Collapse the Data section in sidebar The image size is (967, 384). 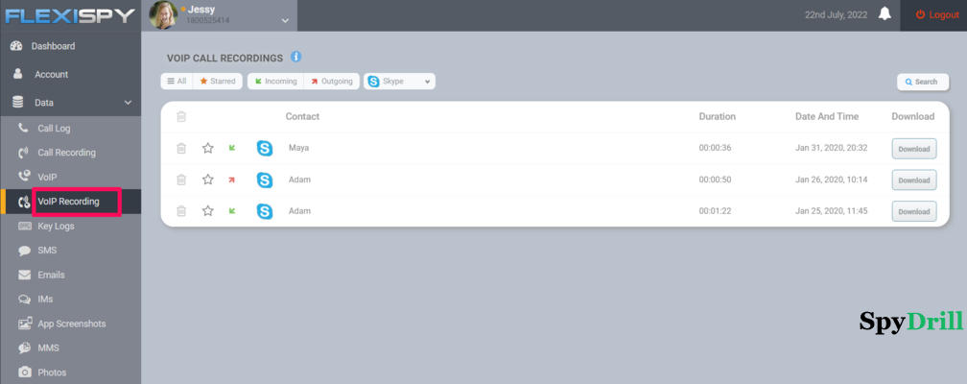pyautogui.click(x=128, y=102)
